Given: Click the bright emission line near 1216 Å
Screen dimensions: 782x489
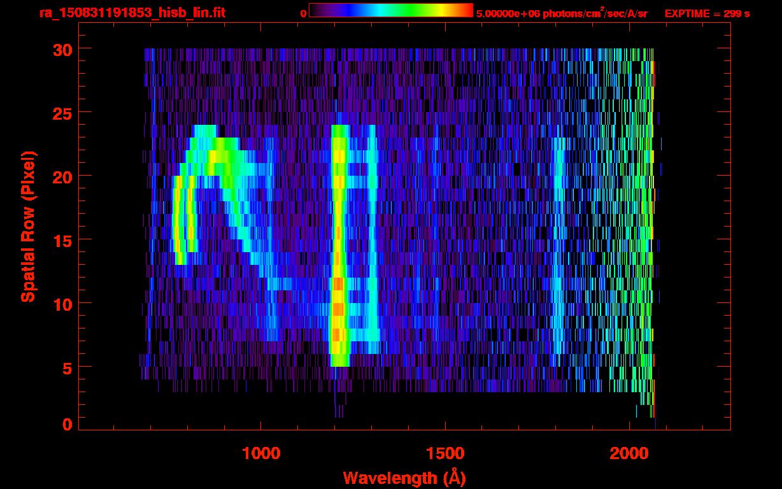Looking at the screenshot, I should pyautogui.click(x=339, y=246).
